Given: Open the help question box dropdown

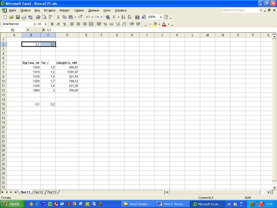Looking at the screenshot, I should click(261, 10).
